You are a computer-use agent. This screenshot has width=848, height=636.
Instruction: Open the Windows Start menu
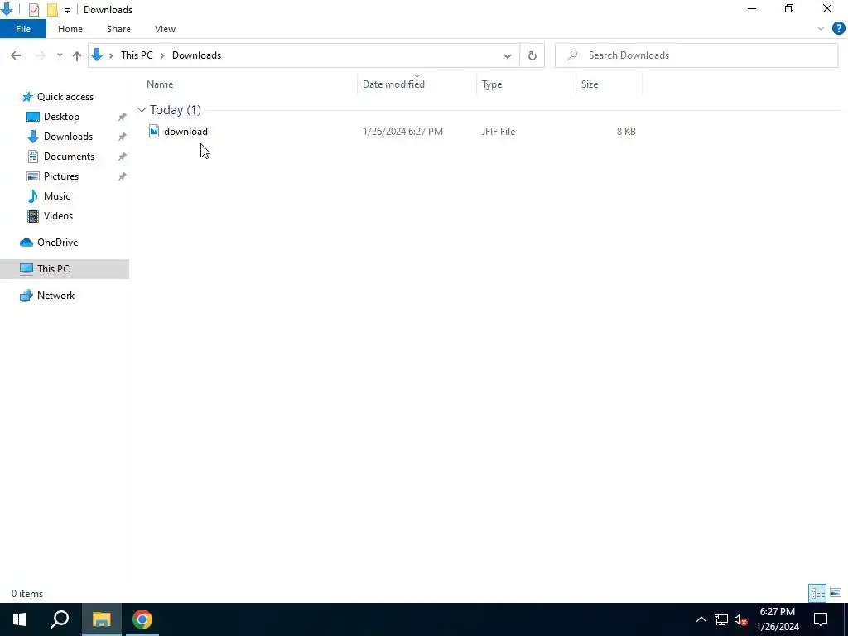point(20,619)
